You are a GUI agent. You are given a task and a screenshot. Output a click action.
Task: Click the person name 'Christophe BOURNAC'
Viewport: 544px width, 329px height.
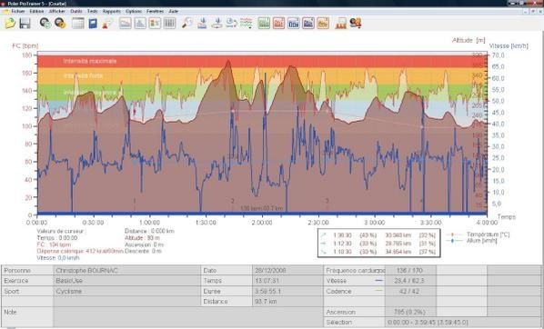[x=86, y=271]
